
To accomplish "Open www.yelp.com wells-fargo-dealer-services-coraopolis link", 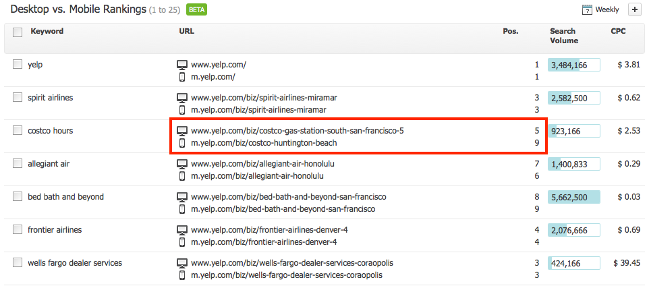I will (292, 263).
